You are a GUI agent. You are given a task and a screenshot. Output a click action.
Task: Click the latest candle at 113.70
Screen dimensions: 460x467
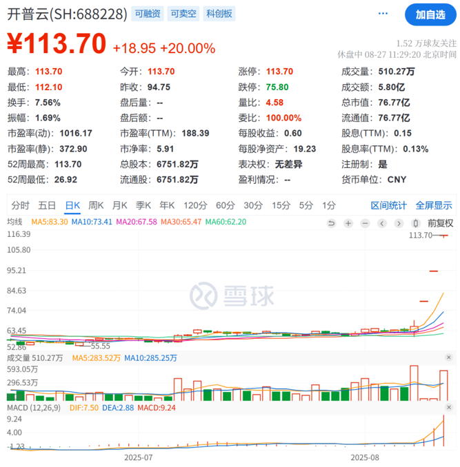click(444, 236)
